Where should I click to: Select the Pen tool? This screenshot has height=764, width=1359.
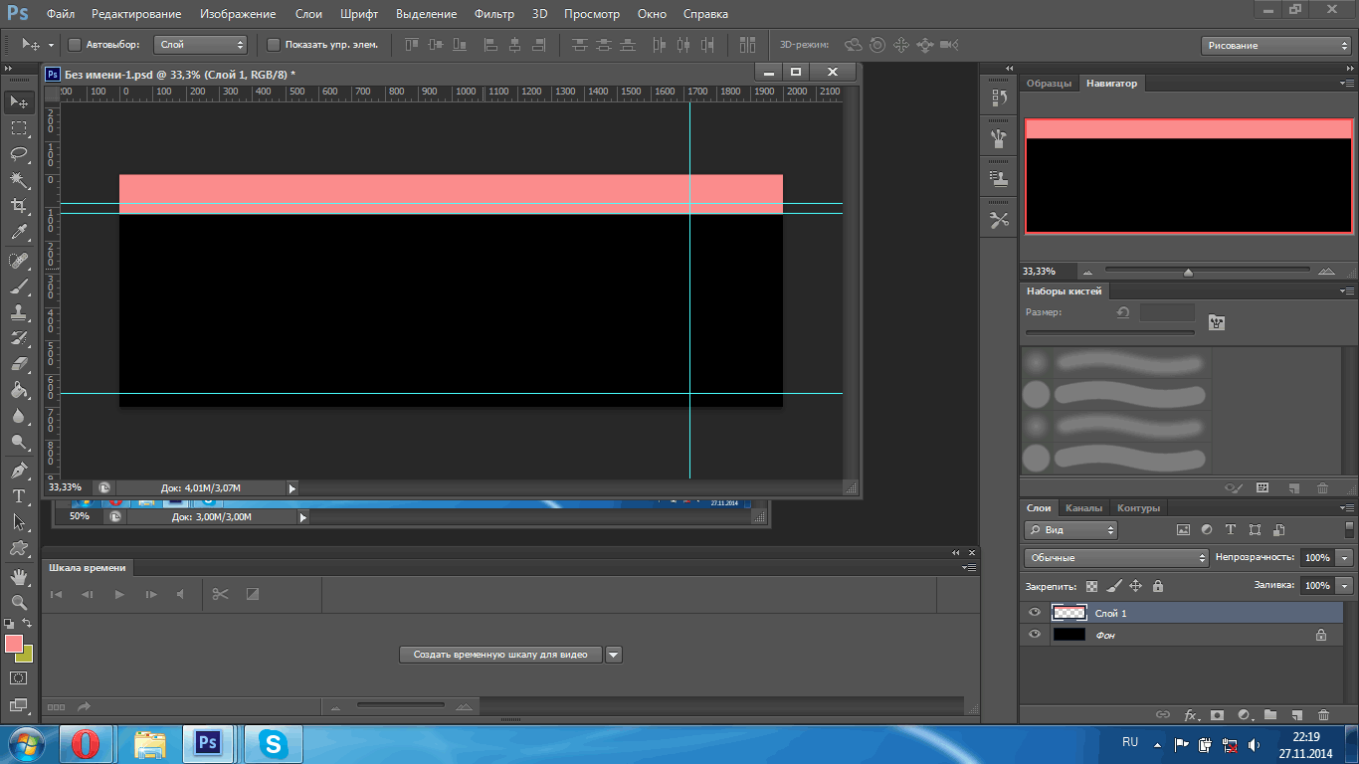click(x=19, y=470)
